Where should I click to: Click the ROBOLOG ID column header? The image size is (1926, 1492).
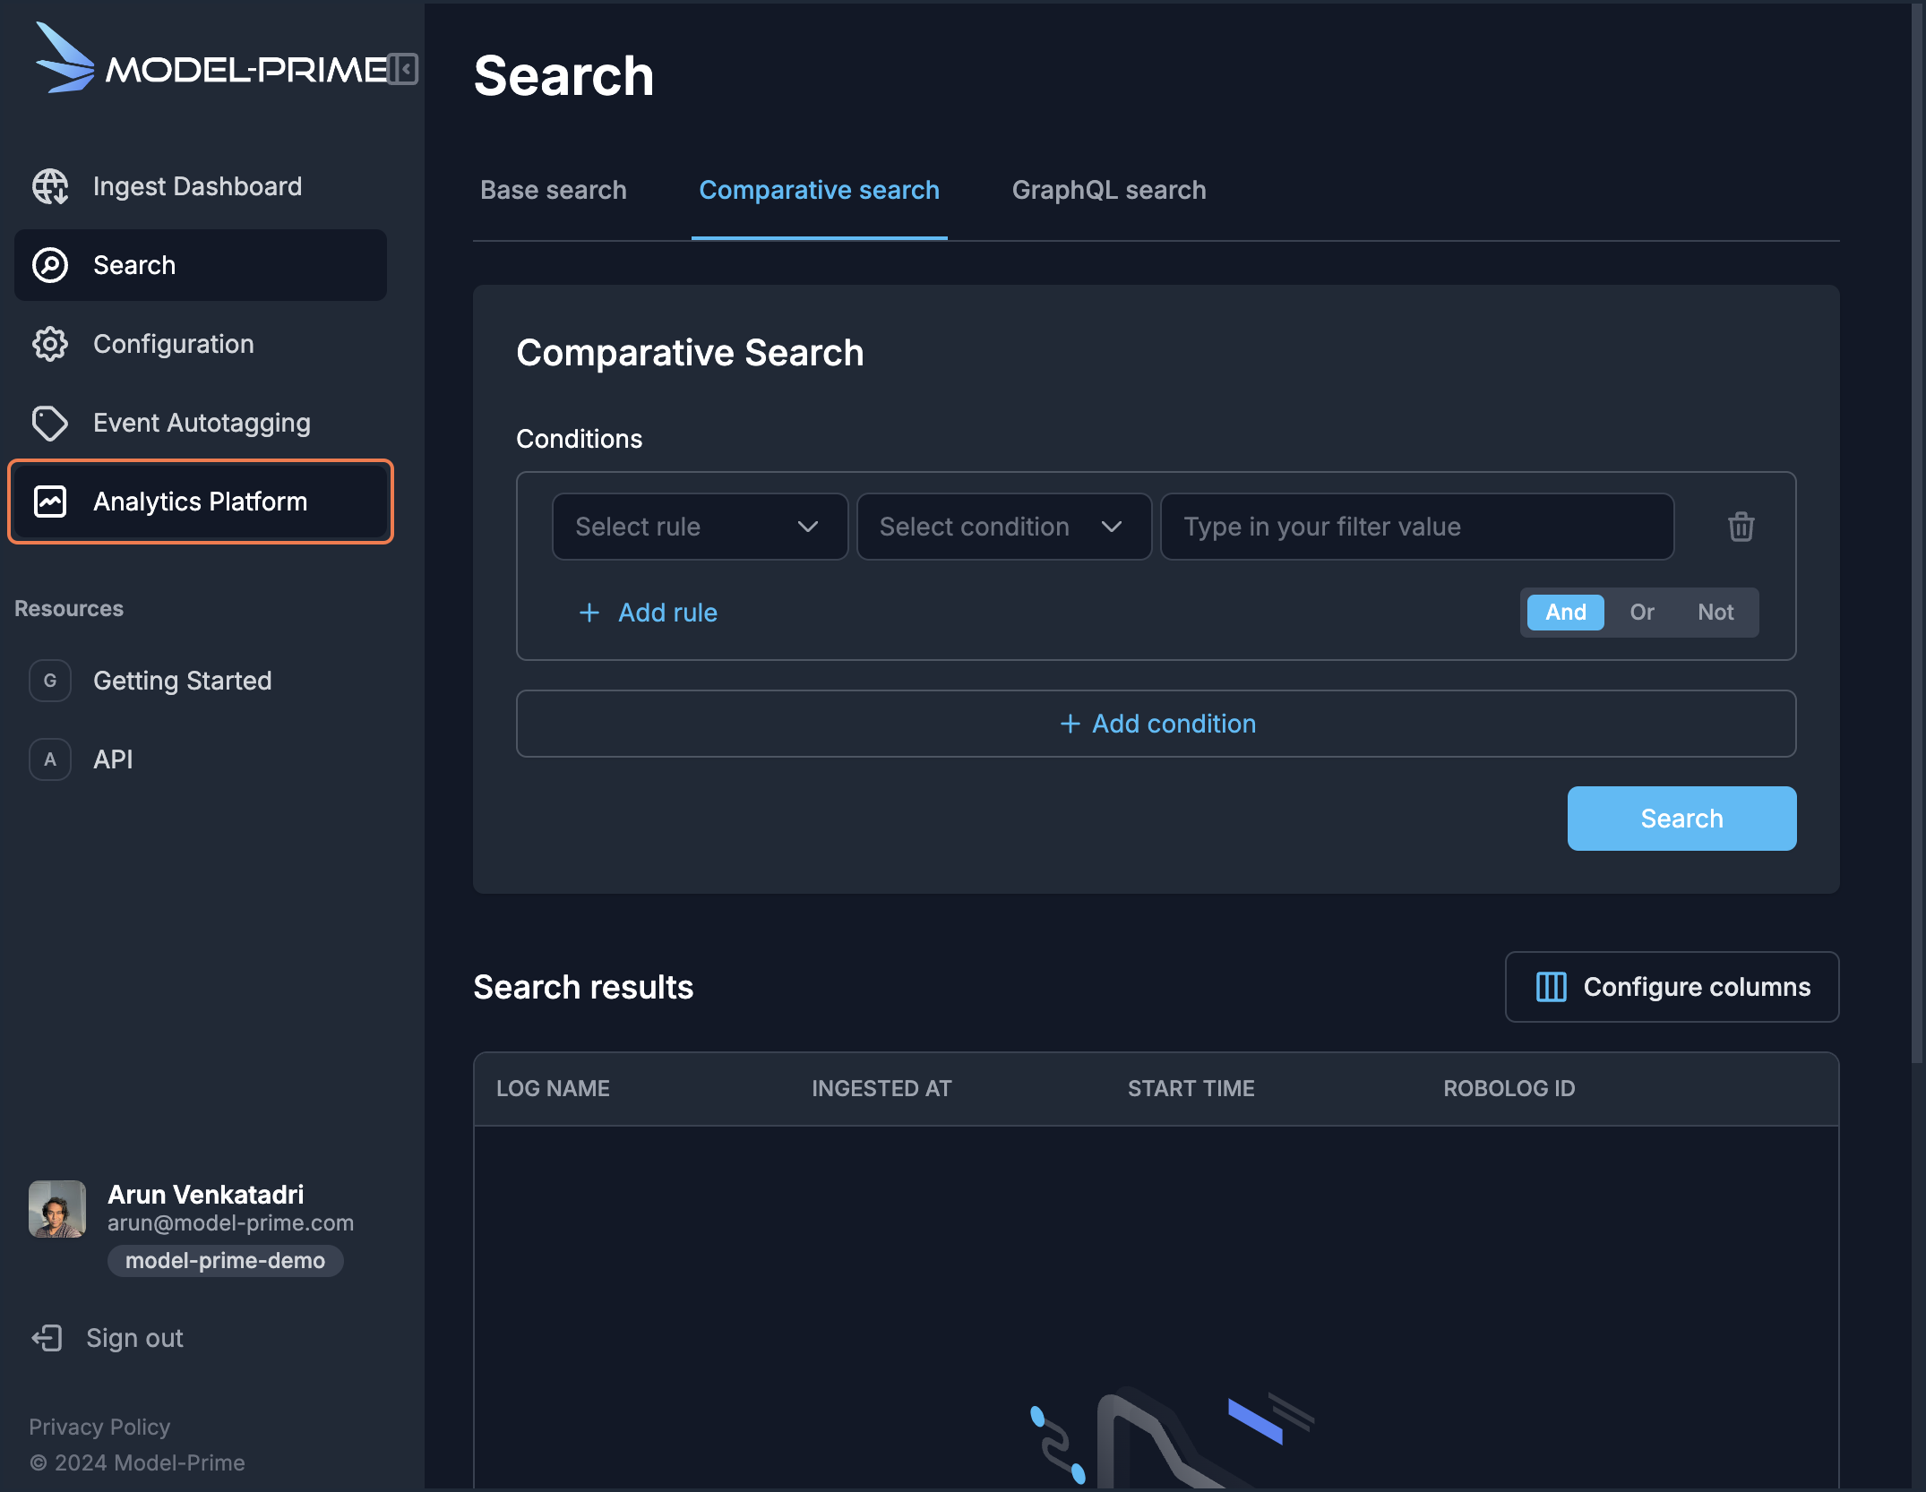click(x=1509, y=1088)
